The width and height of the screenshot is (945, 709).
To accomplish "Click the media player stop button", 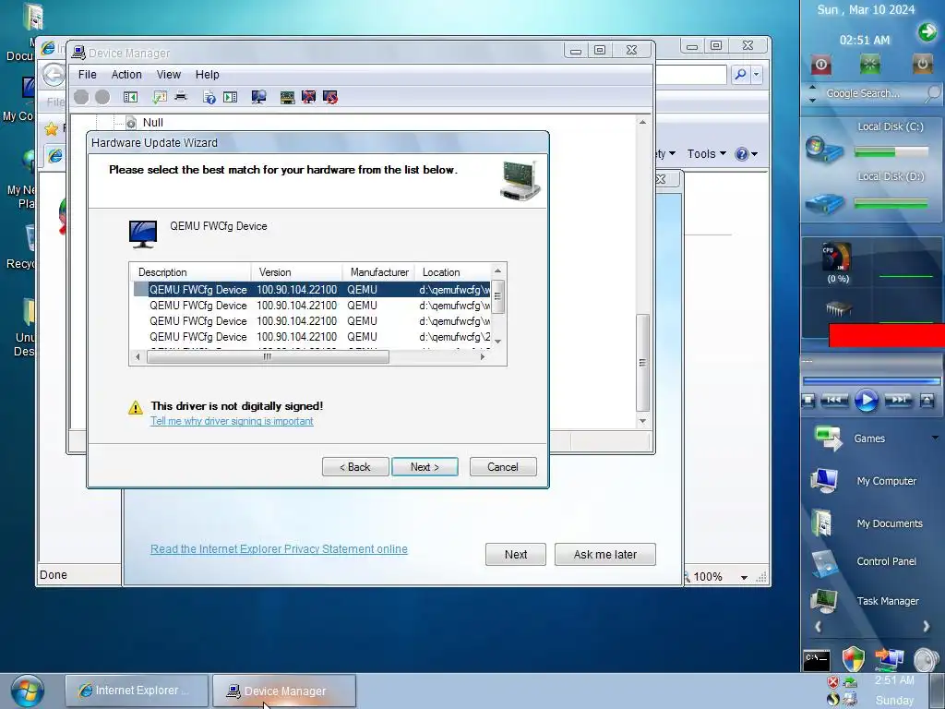I will [x=808, y=401].
